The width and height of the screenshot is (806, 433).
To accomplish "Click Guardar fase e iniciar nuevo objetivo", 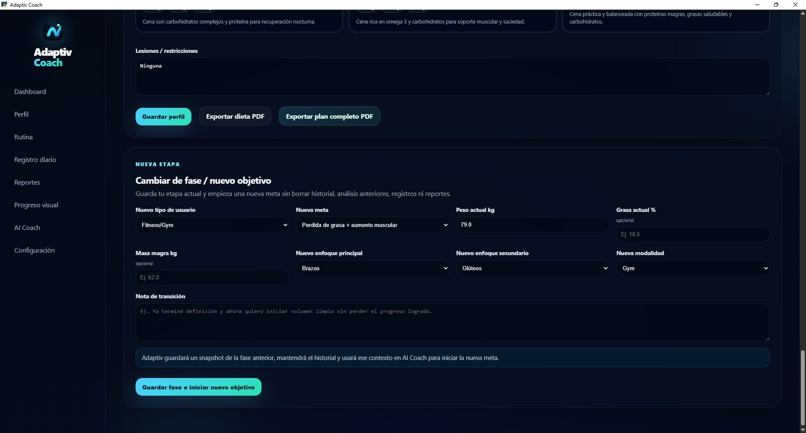I will tap(198, 387).
